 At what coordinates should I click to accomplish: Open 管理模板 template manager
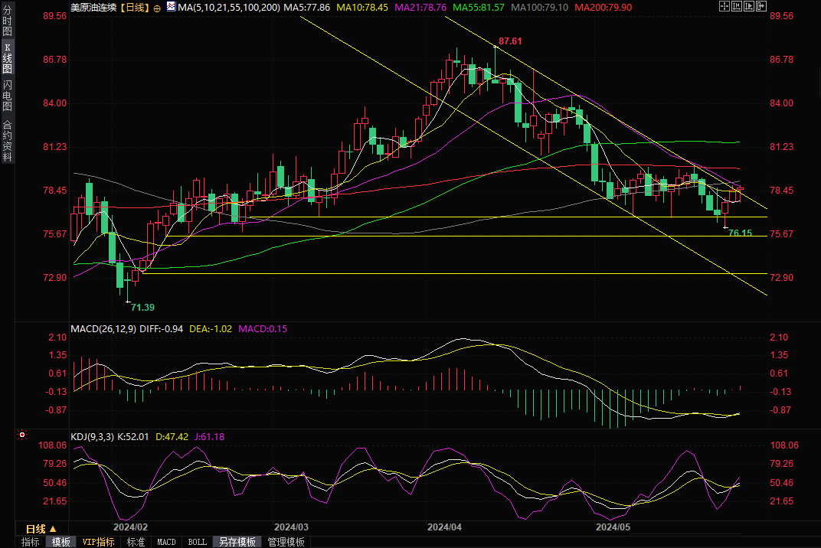click(286, 542)
